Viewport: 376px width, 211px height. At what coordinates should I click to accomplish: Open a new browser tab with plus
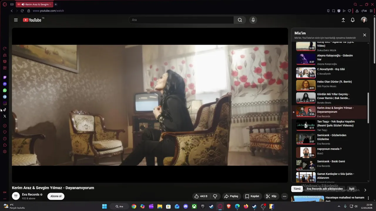(56, 4)
